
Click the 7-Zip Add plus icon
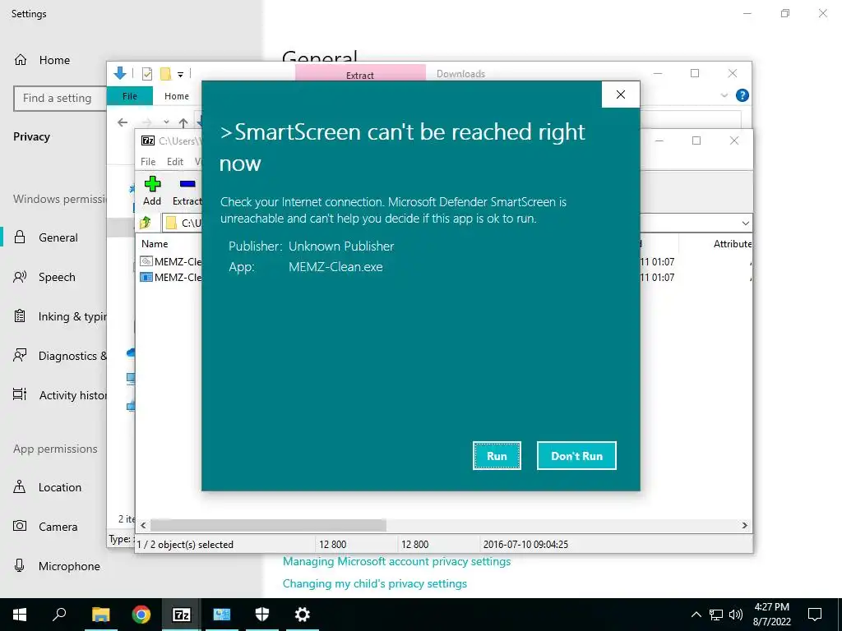pos(152,184)
